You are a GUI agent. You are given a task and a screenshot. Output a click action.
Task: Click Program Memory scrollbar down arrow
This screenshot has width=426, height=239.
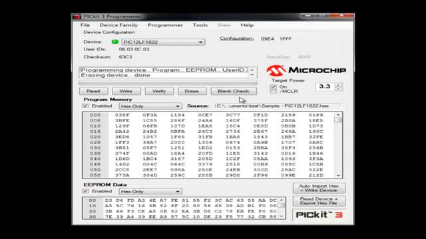(338, 175)
